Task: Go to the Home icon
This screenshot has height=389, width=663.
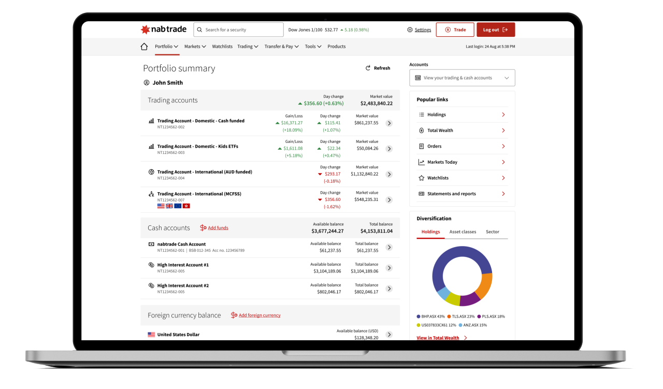Action: point(144,47)
